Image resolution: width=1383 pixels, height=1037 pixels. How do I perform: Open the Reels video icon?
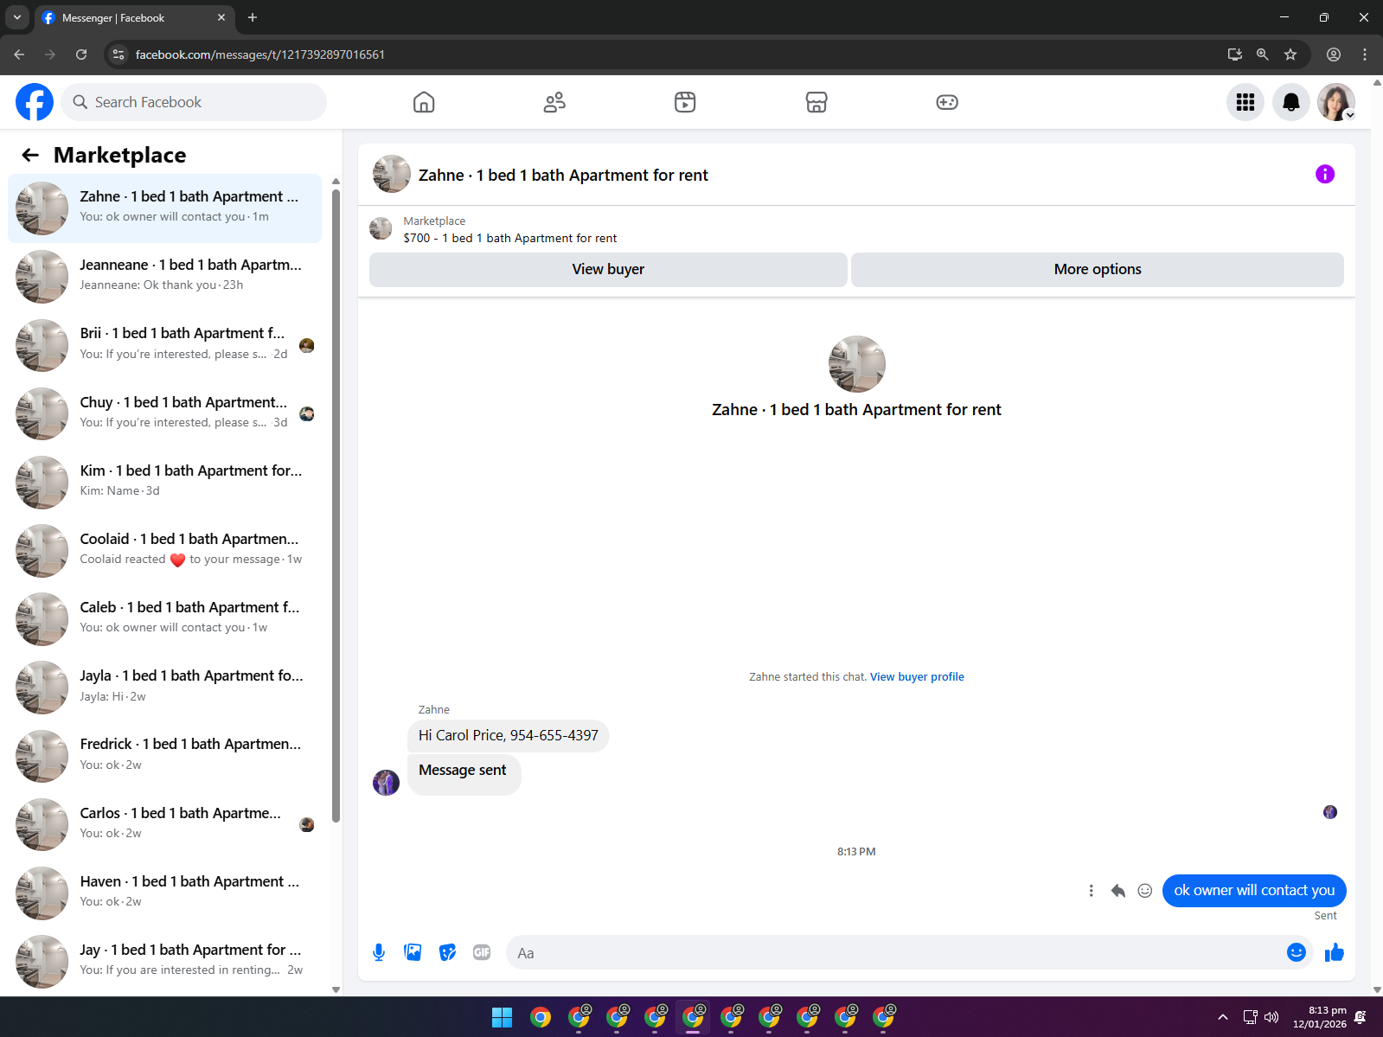685,102
